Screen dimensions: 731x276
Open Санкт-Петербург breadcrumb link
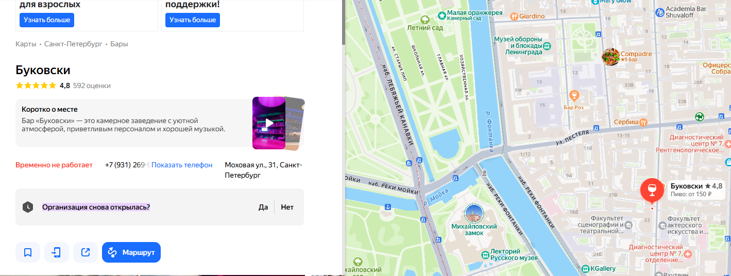point(73,44)
